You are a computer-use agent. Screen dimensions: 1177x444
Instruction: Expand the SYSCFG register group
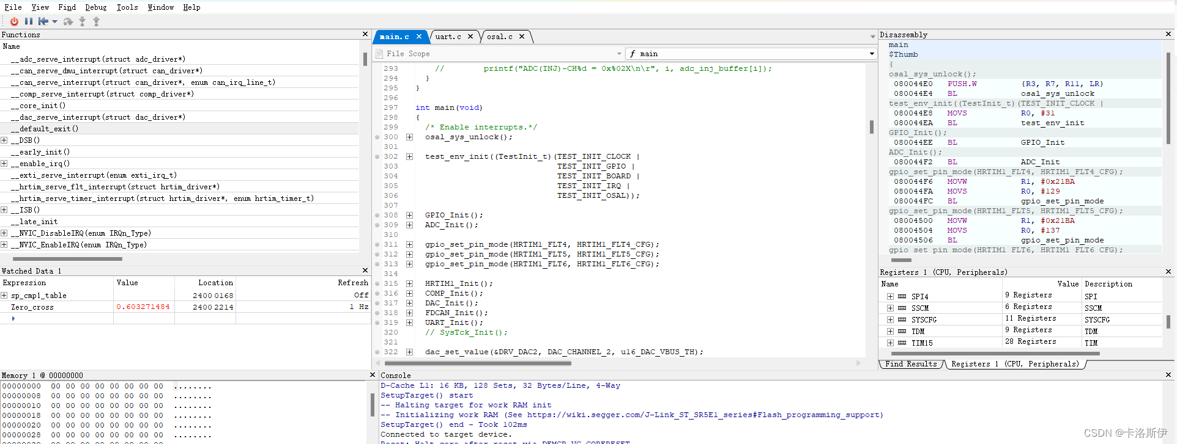tap(890, 319)
